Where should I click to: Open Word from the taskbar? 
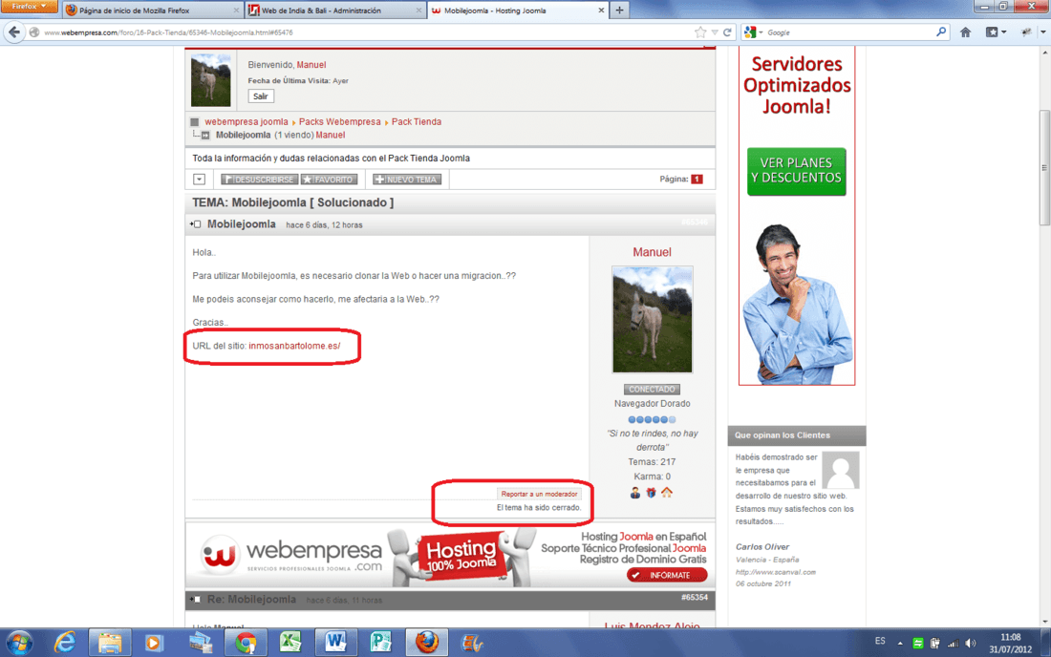click(x=335, y=643)
